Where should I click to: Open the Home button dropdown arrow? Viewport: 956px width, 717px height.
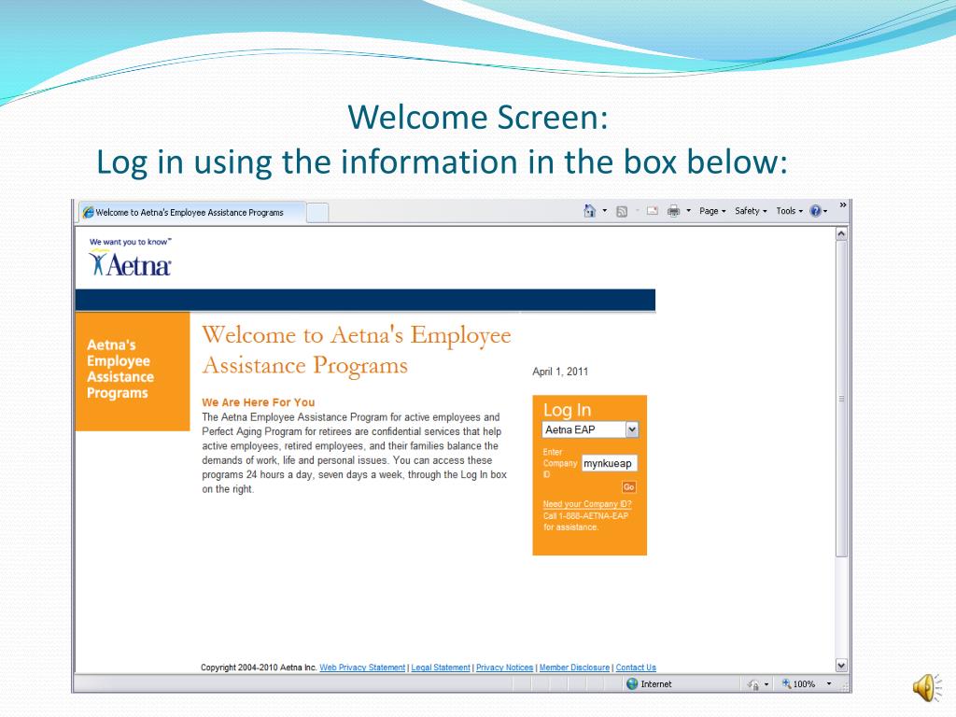[605, 211]
